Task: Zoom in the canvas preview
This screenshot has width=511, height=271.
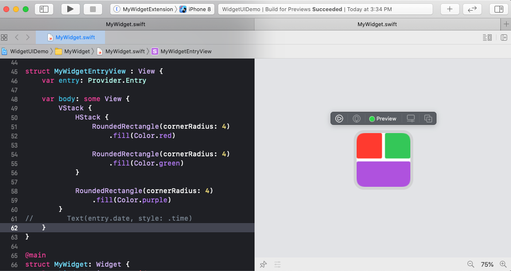Action: [x=503, y=264]
